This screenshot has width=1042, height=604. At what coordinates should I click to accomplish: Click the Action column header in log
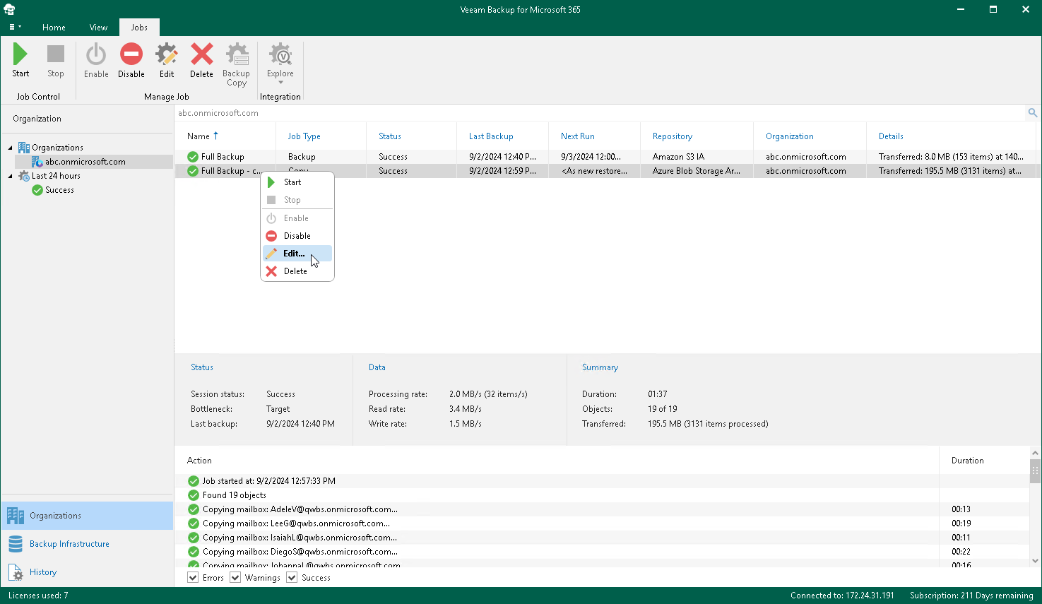tap(557, 461)
